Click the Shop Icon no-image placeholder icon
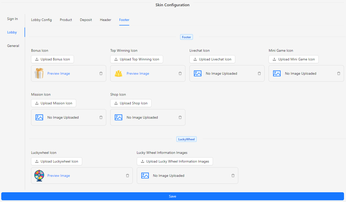This screenshot has width=346, height=202. point(119,117)
